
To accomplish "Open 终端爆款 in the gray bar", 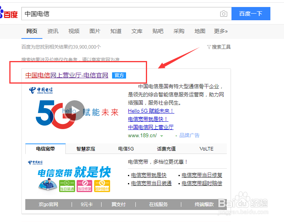I will pos(204,205).
